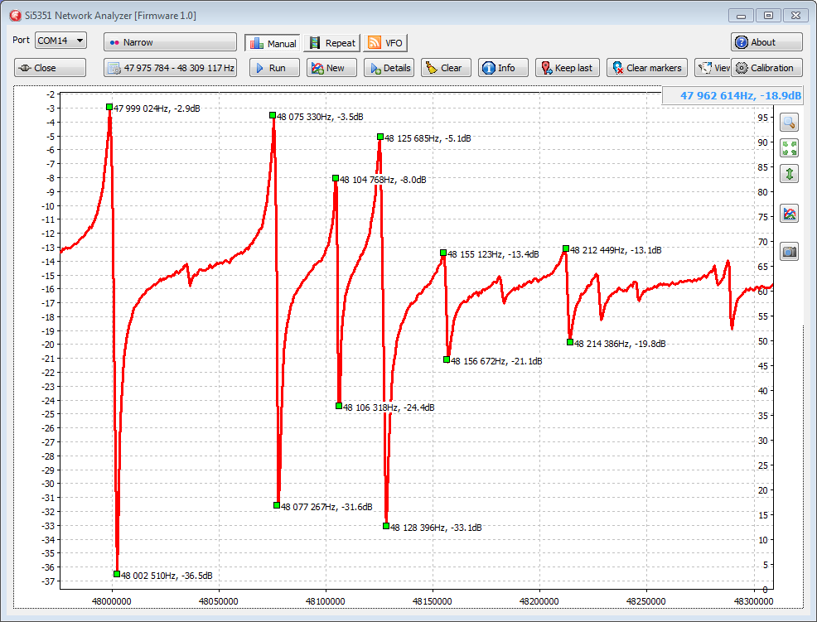Switch to VFO mode
This screenshot has height=622, width=817.
[x=385, y=43]
